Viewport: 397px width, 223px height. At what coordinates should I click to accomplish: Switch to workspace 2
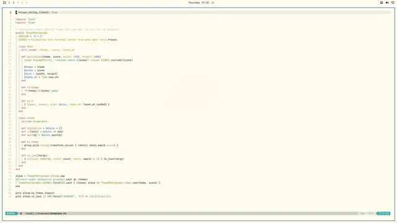point(14,2)
